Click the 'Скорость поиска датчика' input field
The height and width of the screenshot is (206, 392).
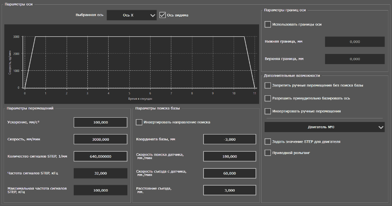tap(229, 156)
